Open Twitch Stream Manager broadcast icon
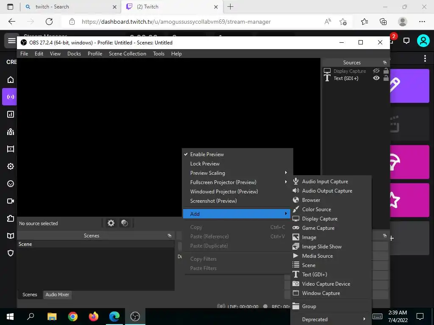 pyautogui.click(x=9, y=97)
